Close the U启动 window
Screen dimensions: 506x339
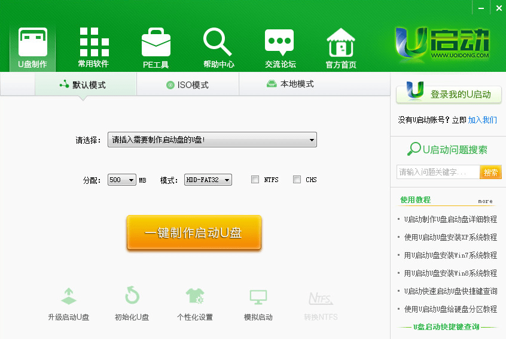point(499,8)
